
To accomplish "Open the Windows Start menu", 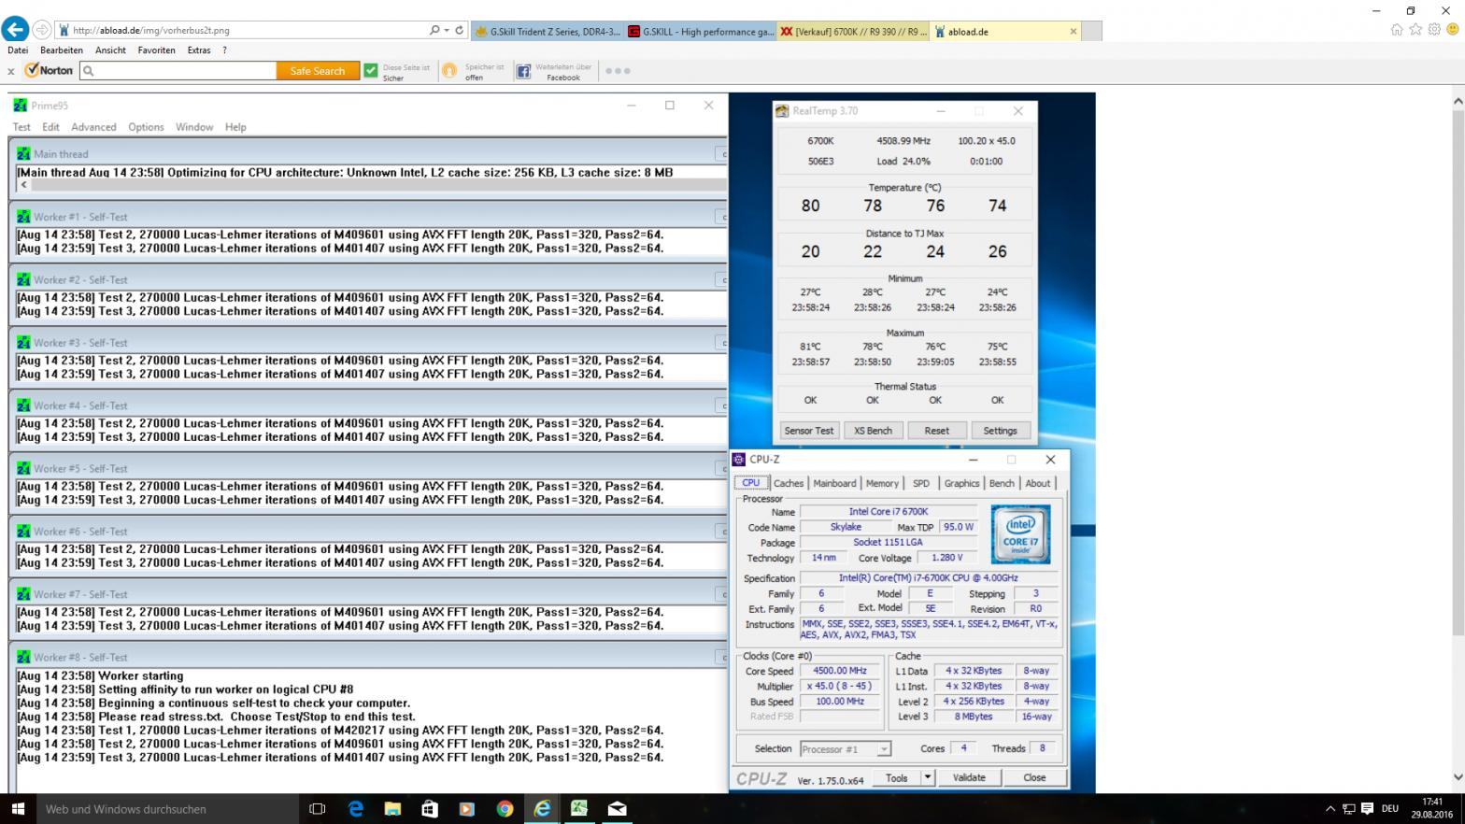I will point(18,809).
